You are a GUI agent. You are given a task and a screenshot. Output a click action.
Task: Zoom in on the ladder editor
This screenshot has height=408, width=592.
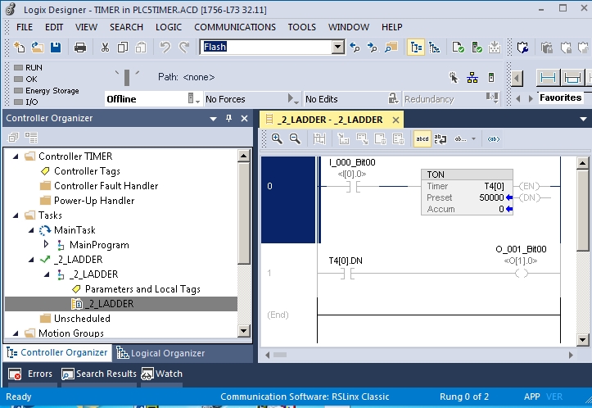(x=277, y=139)
